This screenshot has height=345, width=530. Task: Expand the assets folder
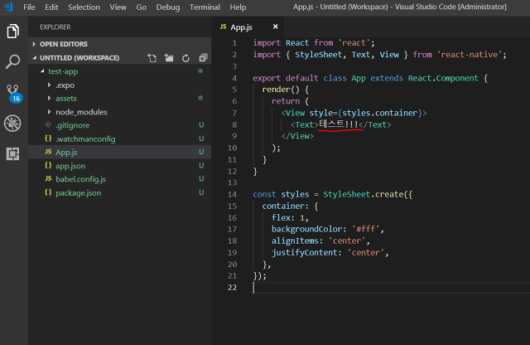[50, 98]
